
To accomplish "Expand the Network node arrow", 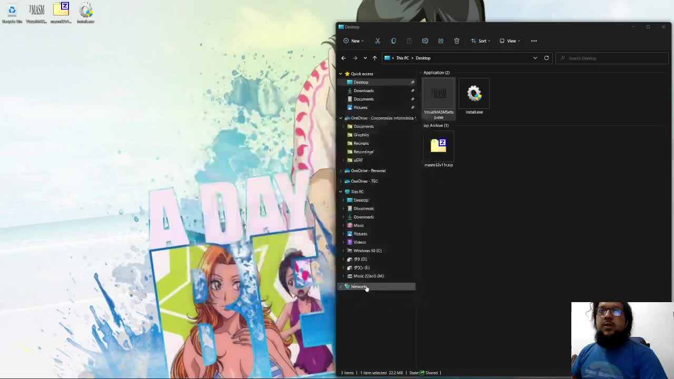I will click(341, 286).
